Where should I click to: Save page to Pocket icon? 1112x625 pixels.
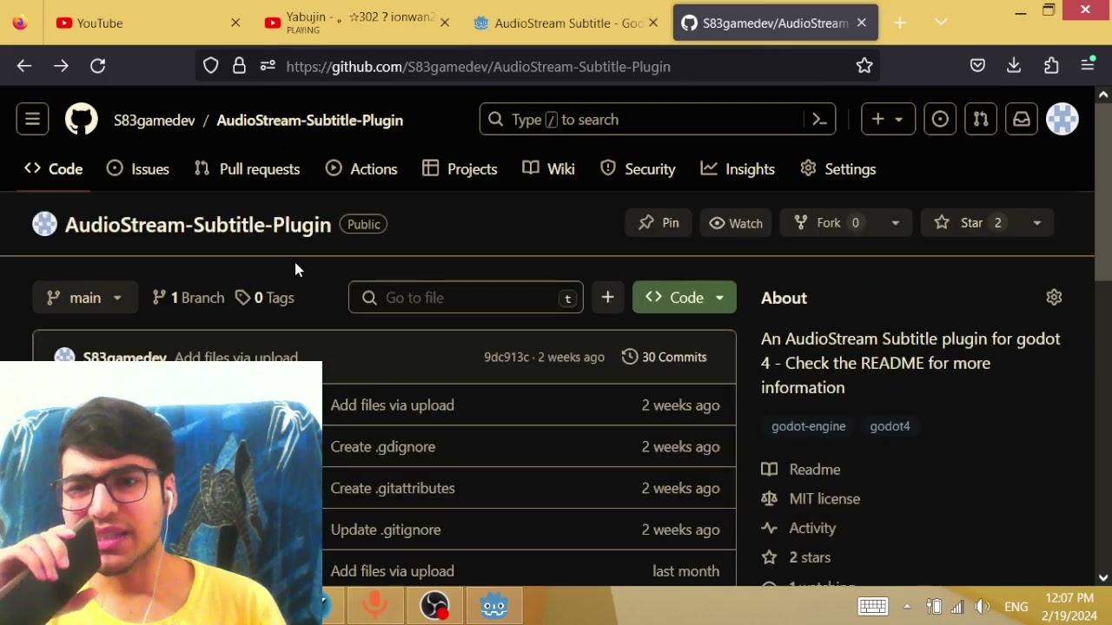click(977, 66)
